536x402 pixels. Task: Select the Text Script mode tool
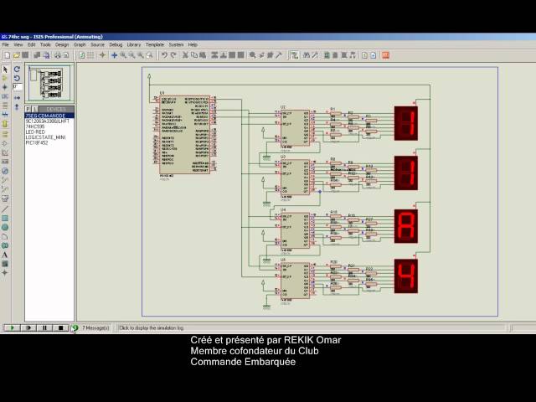(5, 106)
